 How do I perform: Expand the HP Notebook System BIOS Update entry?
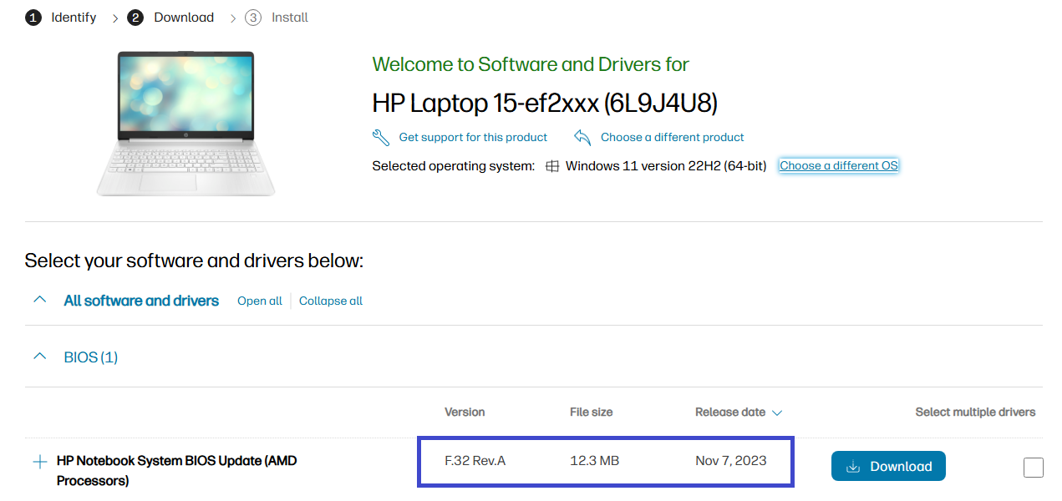tap(39, 460)
